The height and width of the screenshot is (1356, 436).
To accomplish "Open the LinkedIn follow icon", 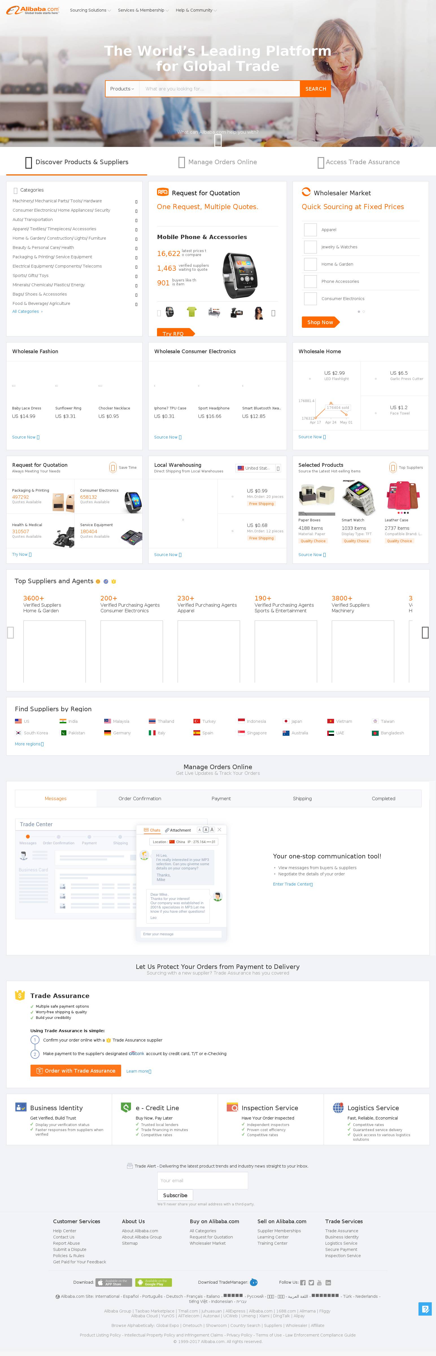I will tap(328, 1282).
